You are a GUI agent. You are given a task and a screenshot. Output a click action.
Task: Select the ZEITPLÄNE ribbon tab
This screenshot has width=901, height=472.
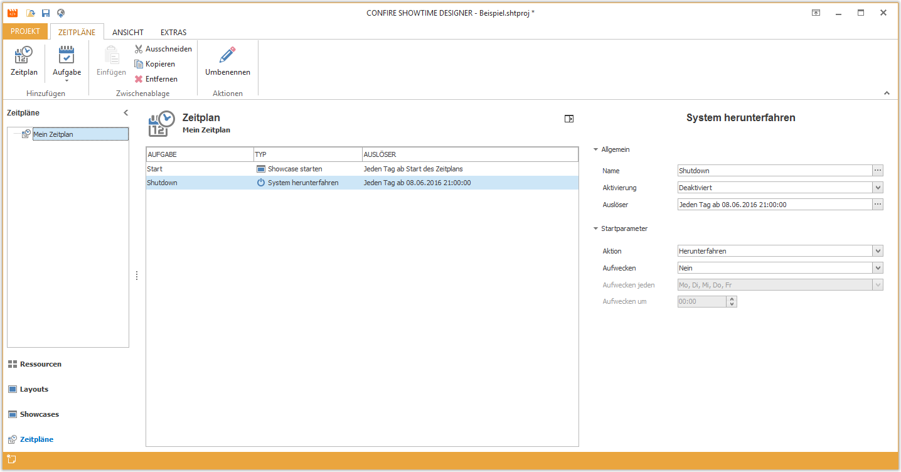tap(77, 32)
